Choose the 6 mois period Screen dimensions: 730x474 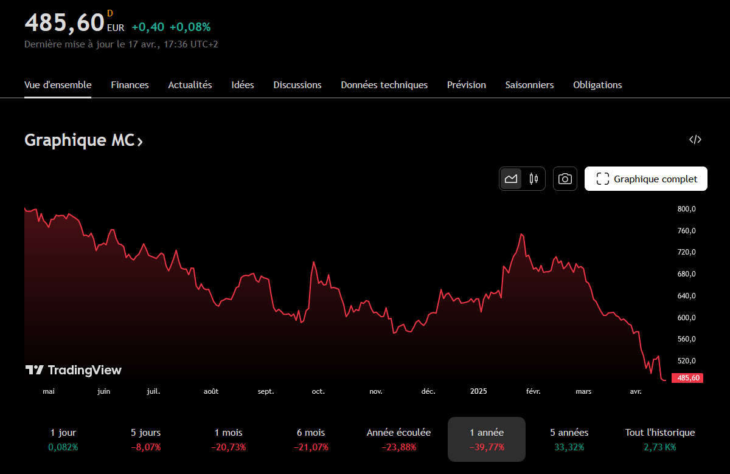click(x=311, y=439)
